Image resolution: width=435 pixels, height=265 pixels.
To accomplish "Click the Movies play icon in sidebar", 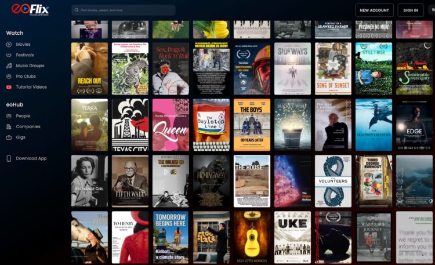I will (x=9, y=45).
